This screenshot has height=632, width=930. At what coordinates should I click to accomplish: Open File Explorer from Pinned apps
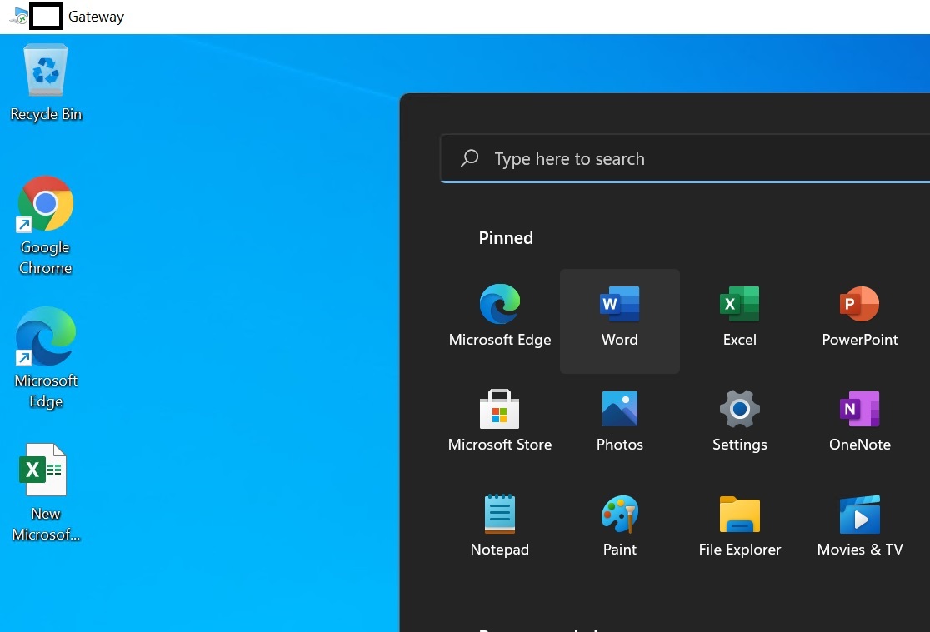click(x=740, y=525)
